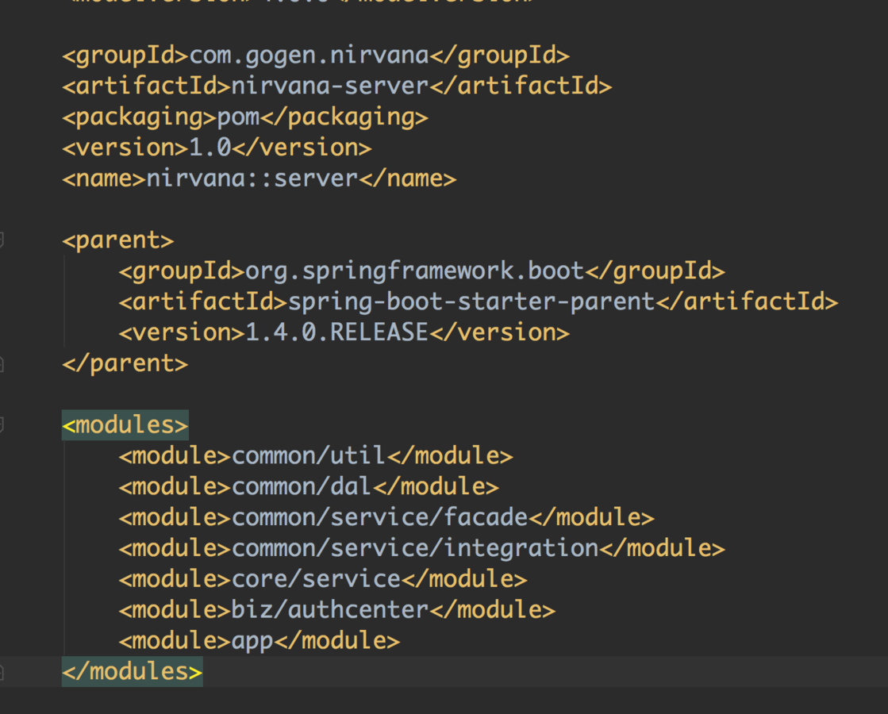Collapse the parent block fold marker
Viewport: 888px width, 714px height.
click(x=1, y=240)
